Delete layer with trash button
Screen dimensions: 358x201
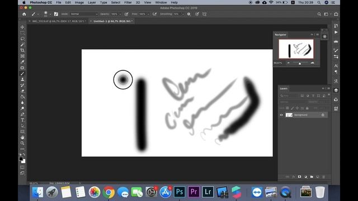(323, 177)
